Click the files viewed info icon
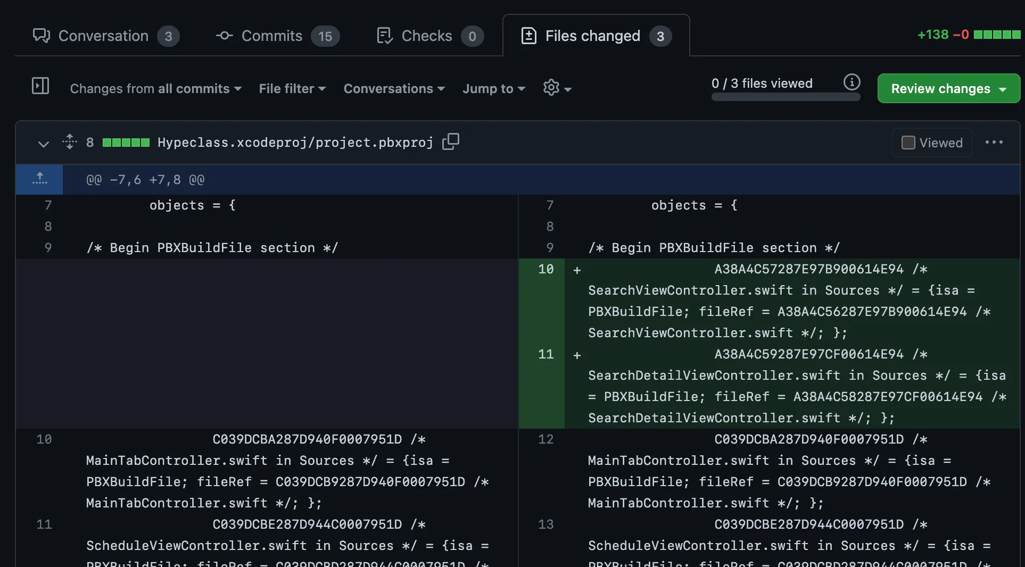This screenshot has height=567, width=1025. (x=852, y=82)
